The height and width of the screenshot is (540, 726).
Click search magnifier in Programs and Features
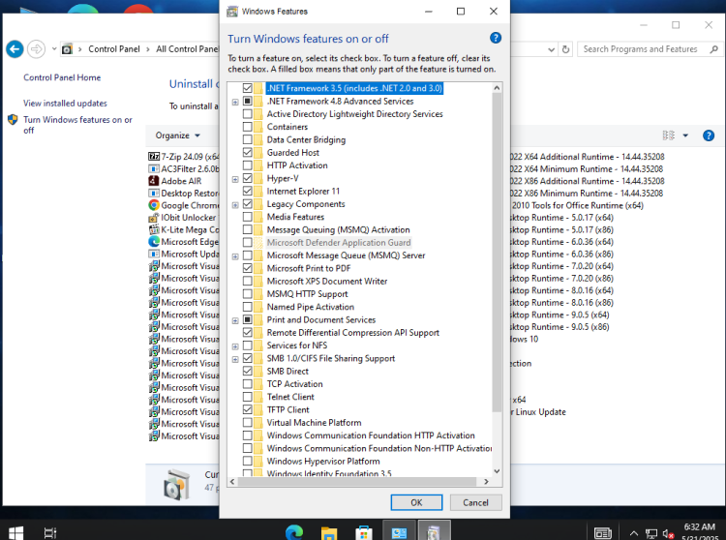click(713, 49)
